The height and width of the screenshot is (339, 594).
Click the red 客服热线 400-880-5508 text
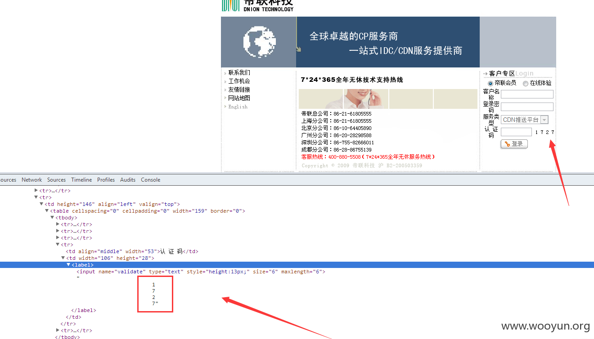tap(369, 157)
